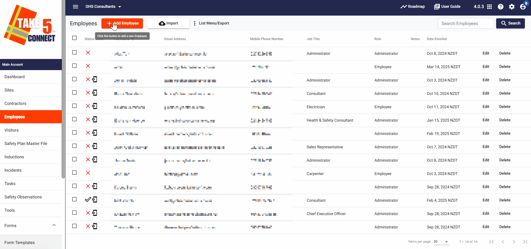Open Visitors in the sidebar

pos(31,130)
